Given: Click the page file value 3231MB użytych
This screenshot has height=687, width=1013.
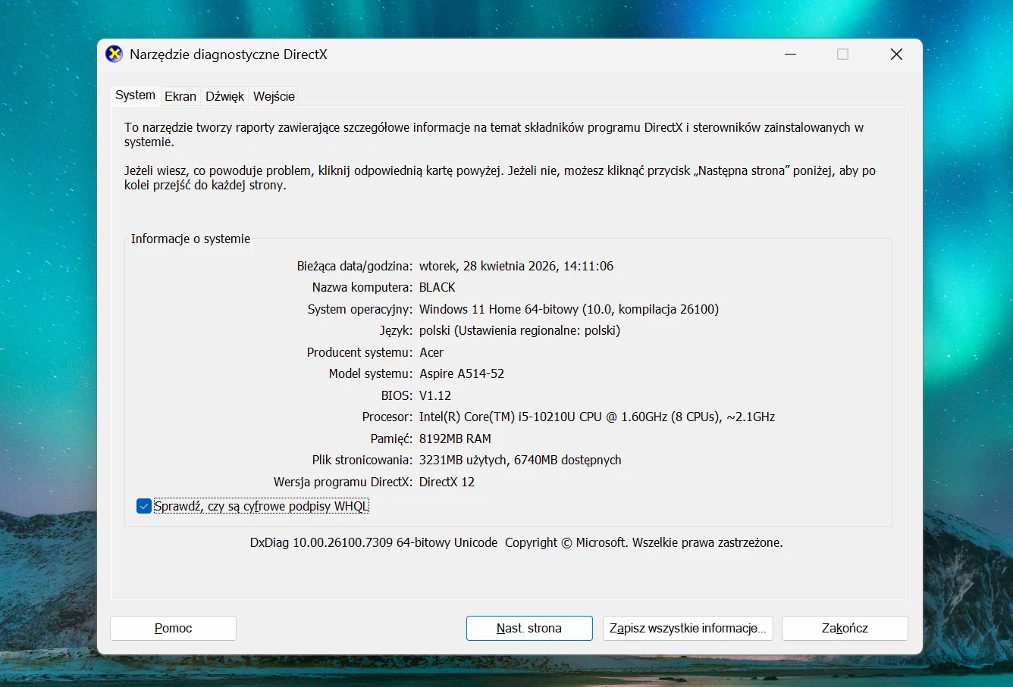Looking at the screenshot, I should click(520, 460).
